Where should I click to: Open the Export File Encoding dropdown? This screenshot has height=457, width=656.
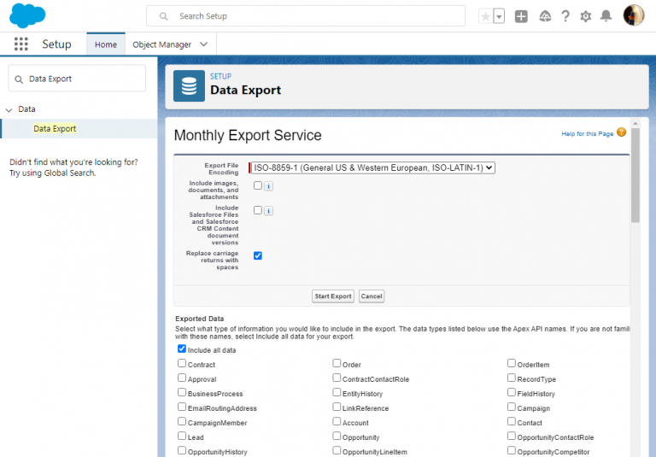372,168
